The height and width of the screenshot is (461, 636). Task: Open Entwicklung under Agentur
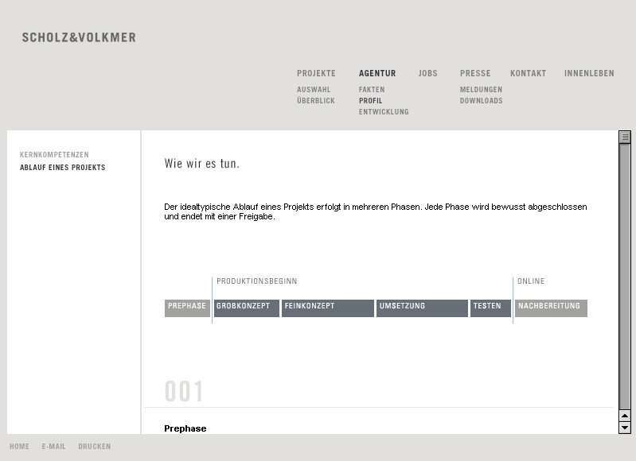tap(384, 112)
